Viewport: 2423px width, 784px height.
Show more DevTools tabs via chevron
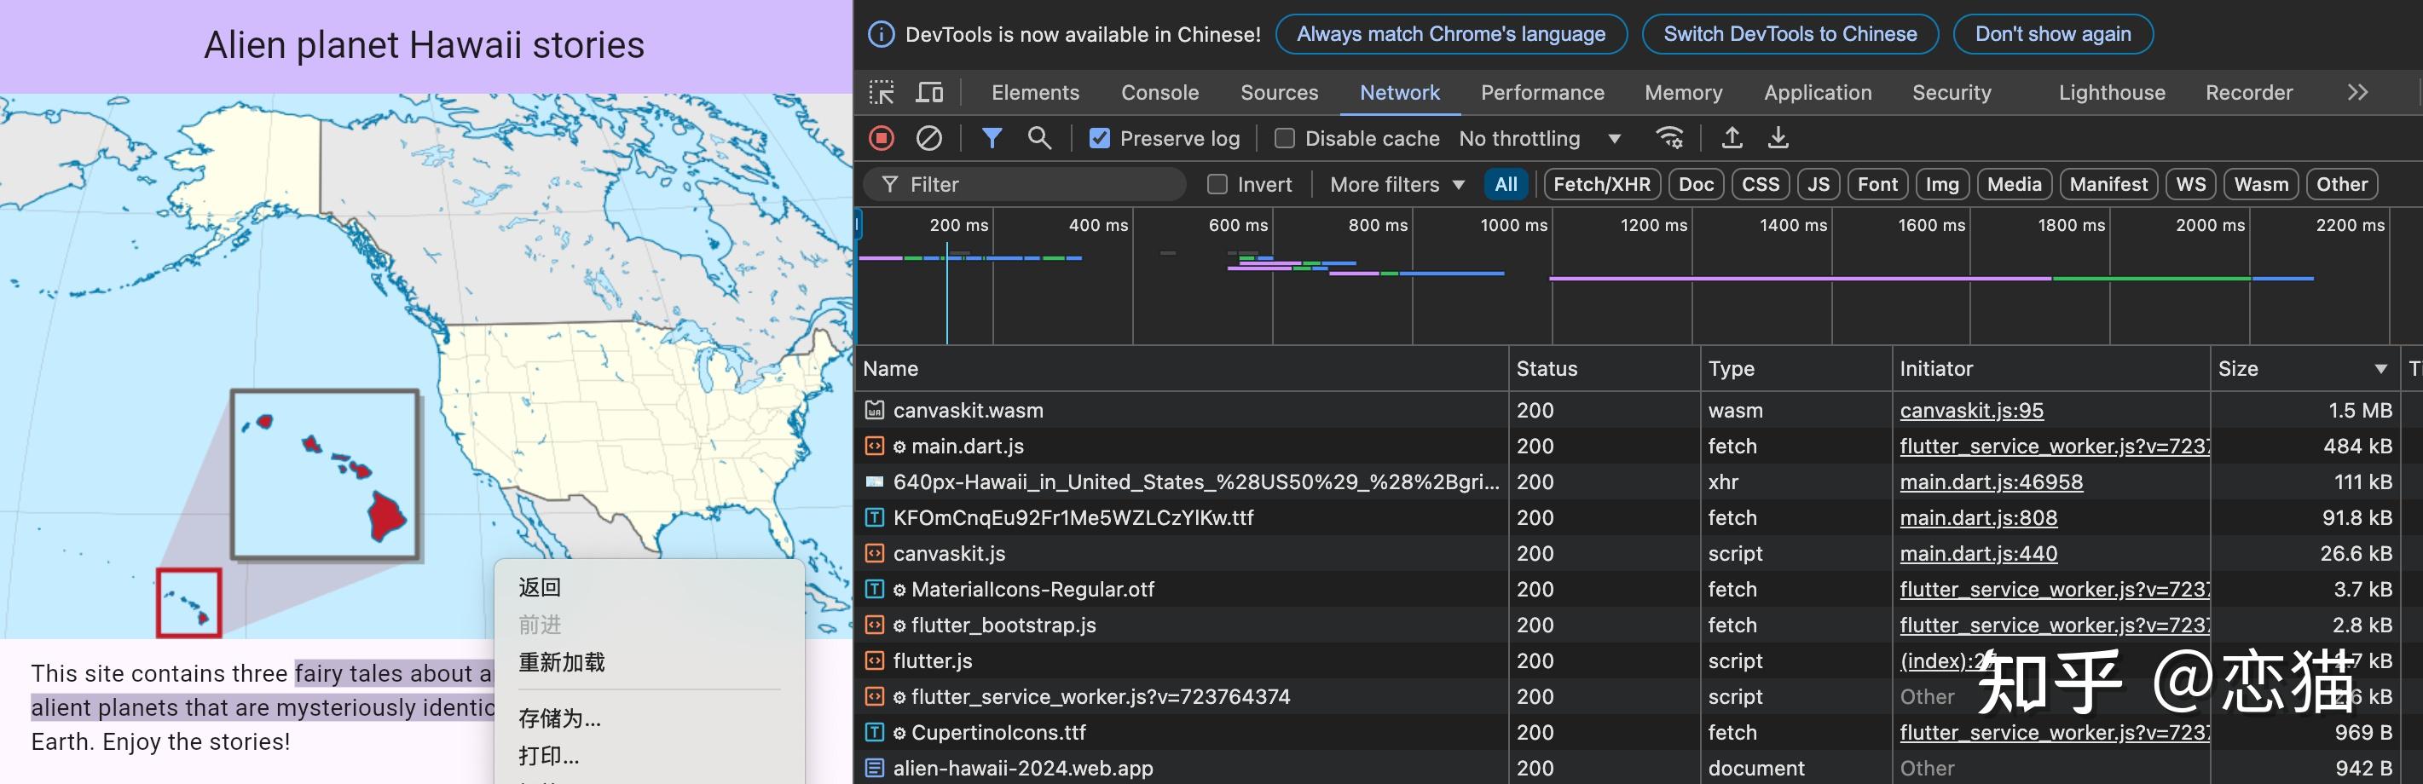(2356, 92)
